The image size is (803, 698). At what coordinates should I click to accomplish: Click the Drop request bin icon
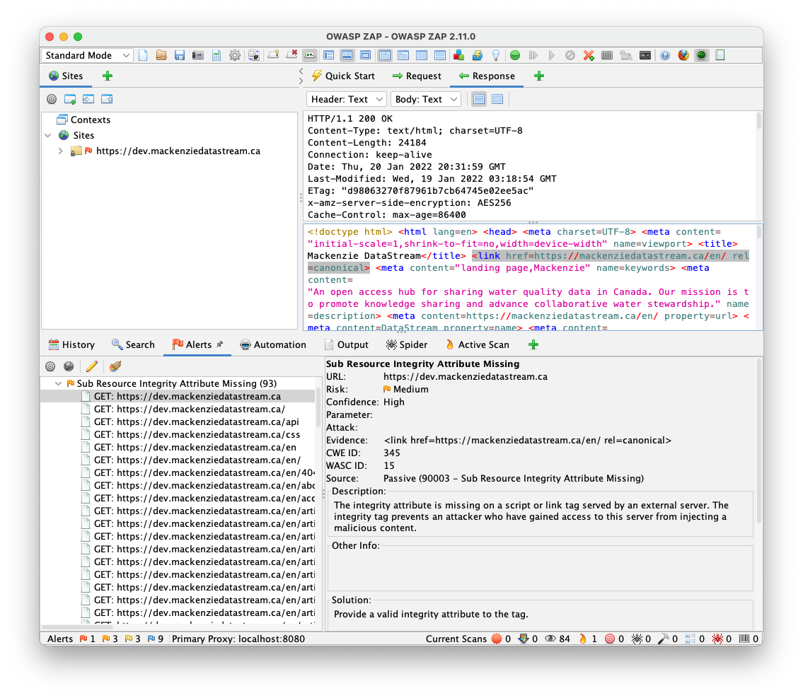[570, 55]
